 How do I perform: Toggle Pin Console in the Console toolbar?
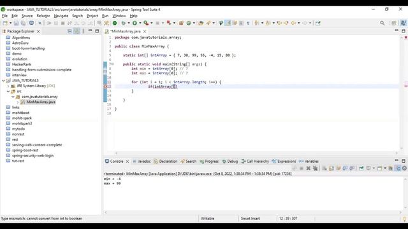click(x=361, y=168)
